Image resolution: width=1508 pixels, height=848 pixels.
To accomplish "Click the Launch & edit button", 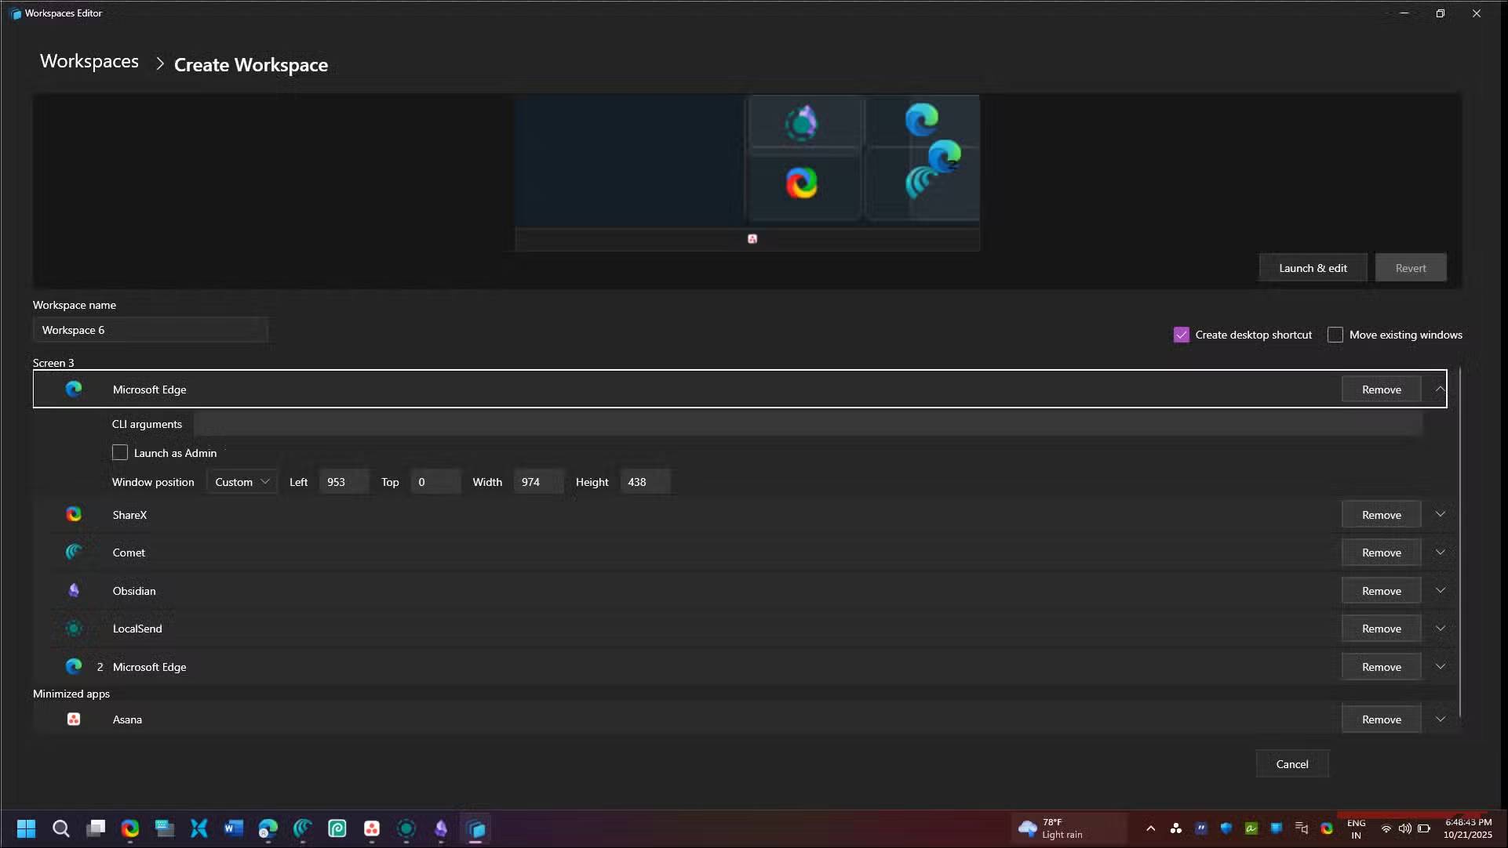I will [x=1313, y=267].
